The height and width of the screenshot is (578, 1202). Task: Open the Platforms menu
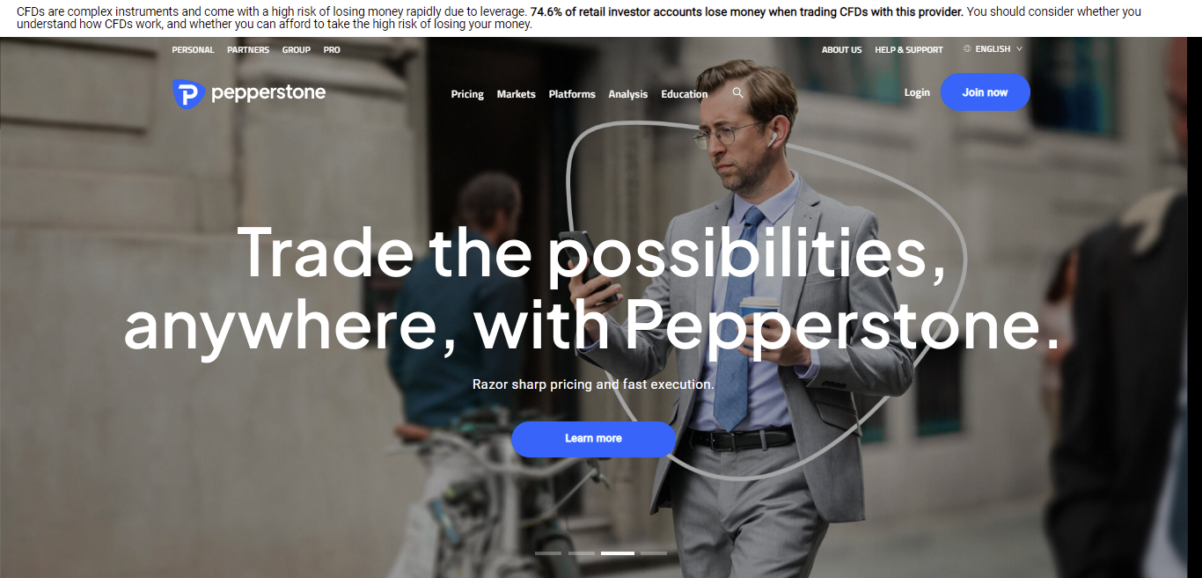[572, 94]
